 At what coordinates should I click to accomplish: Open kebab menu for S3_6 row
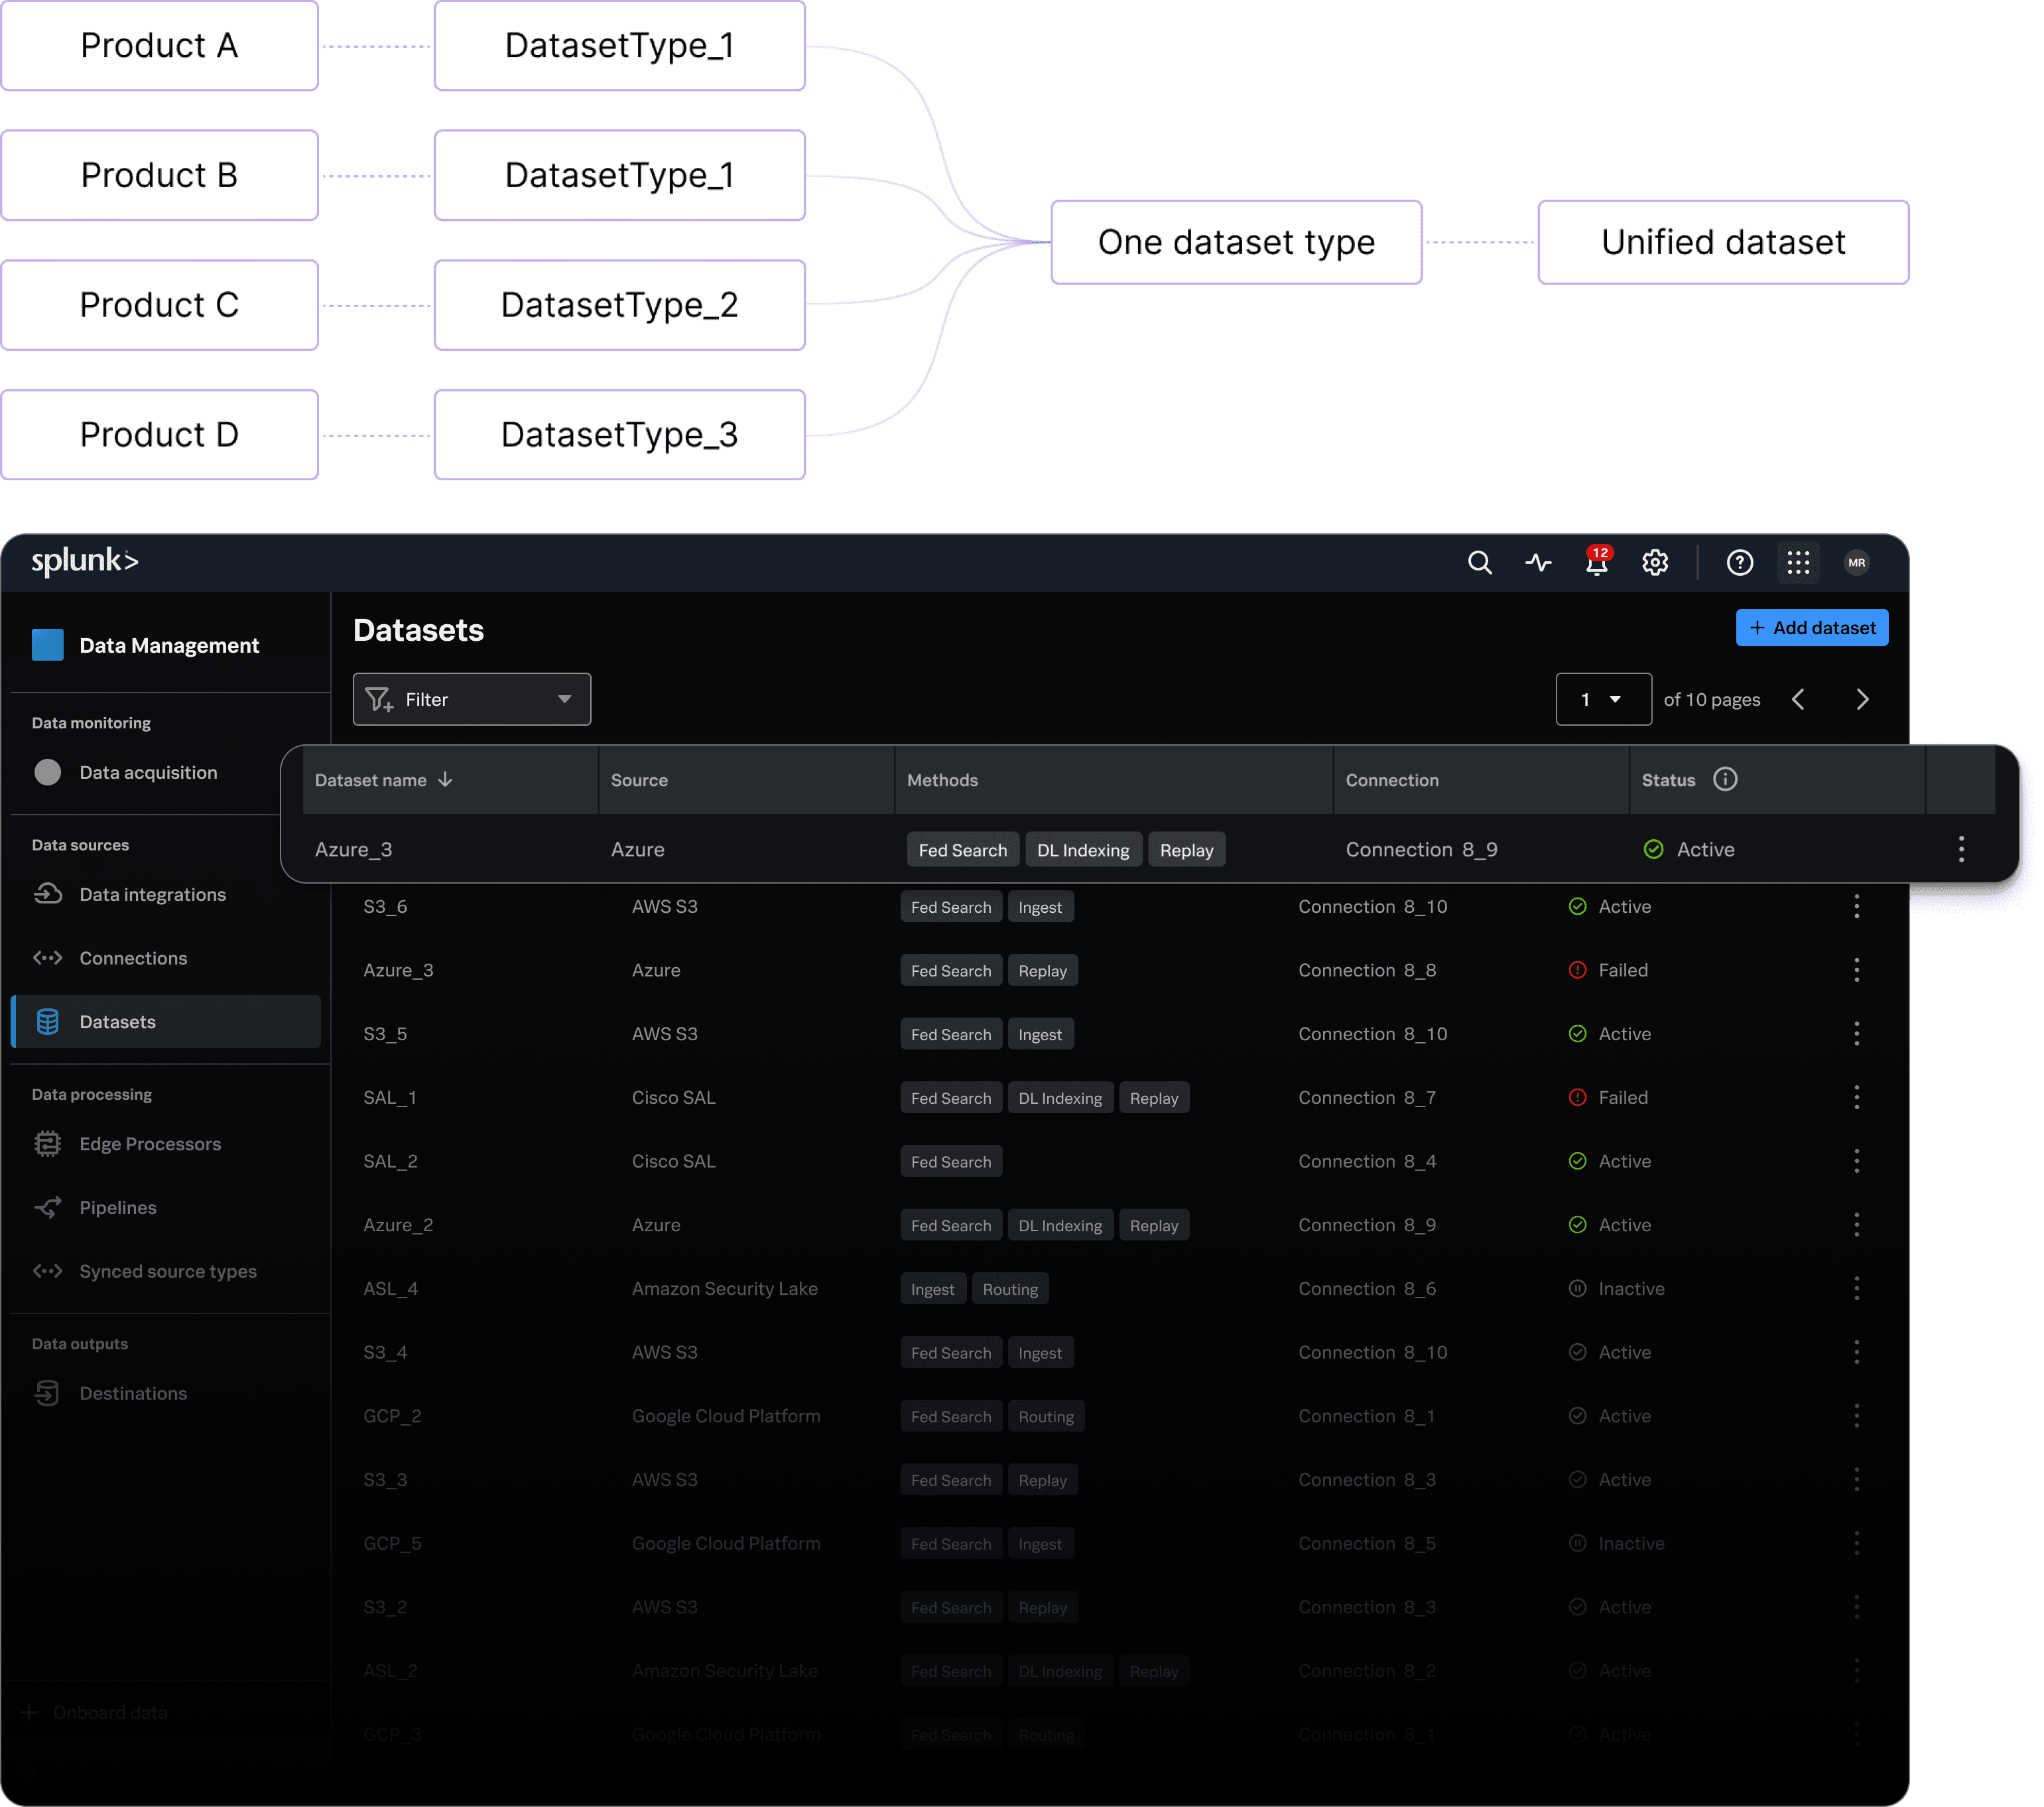coord(1856,907)
